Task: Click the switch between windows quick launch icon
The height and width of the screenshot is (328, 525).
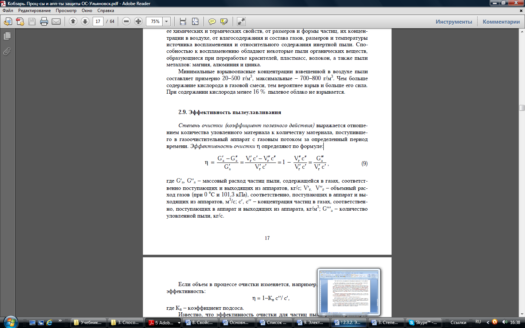Action: tap(41, 323)
